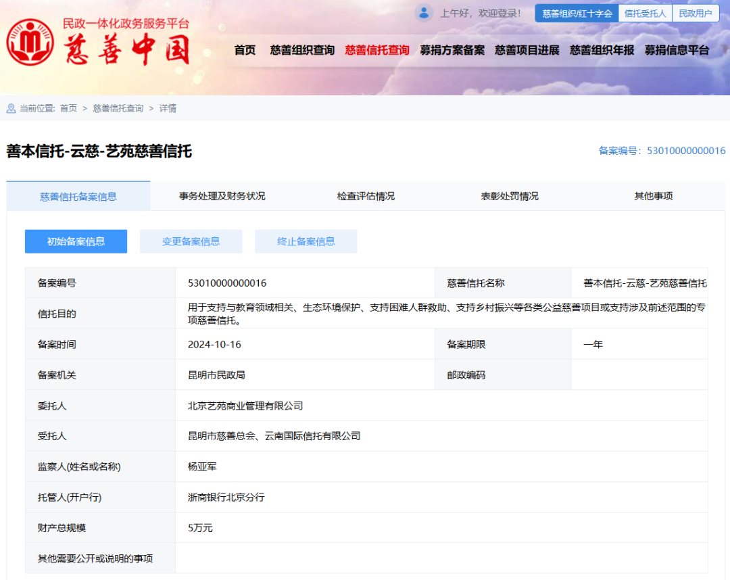Open 首页 in main navigation
Viewport: 730px width, 580px height.
tap(245, 50)
